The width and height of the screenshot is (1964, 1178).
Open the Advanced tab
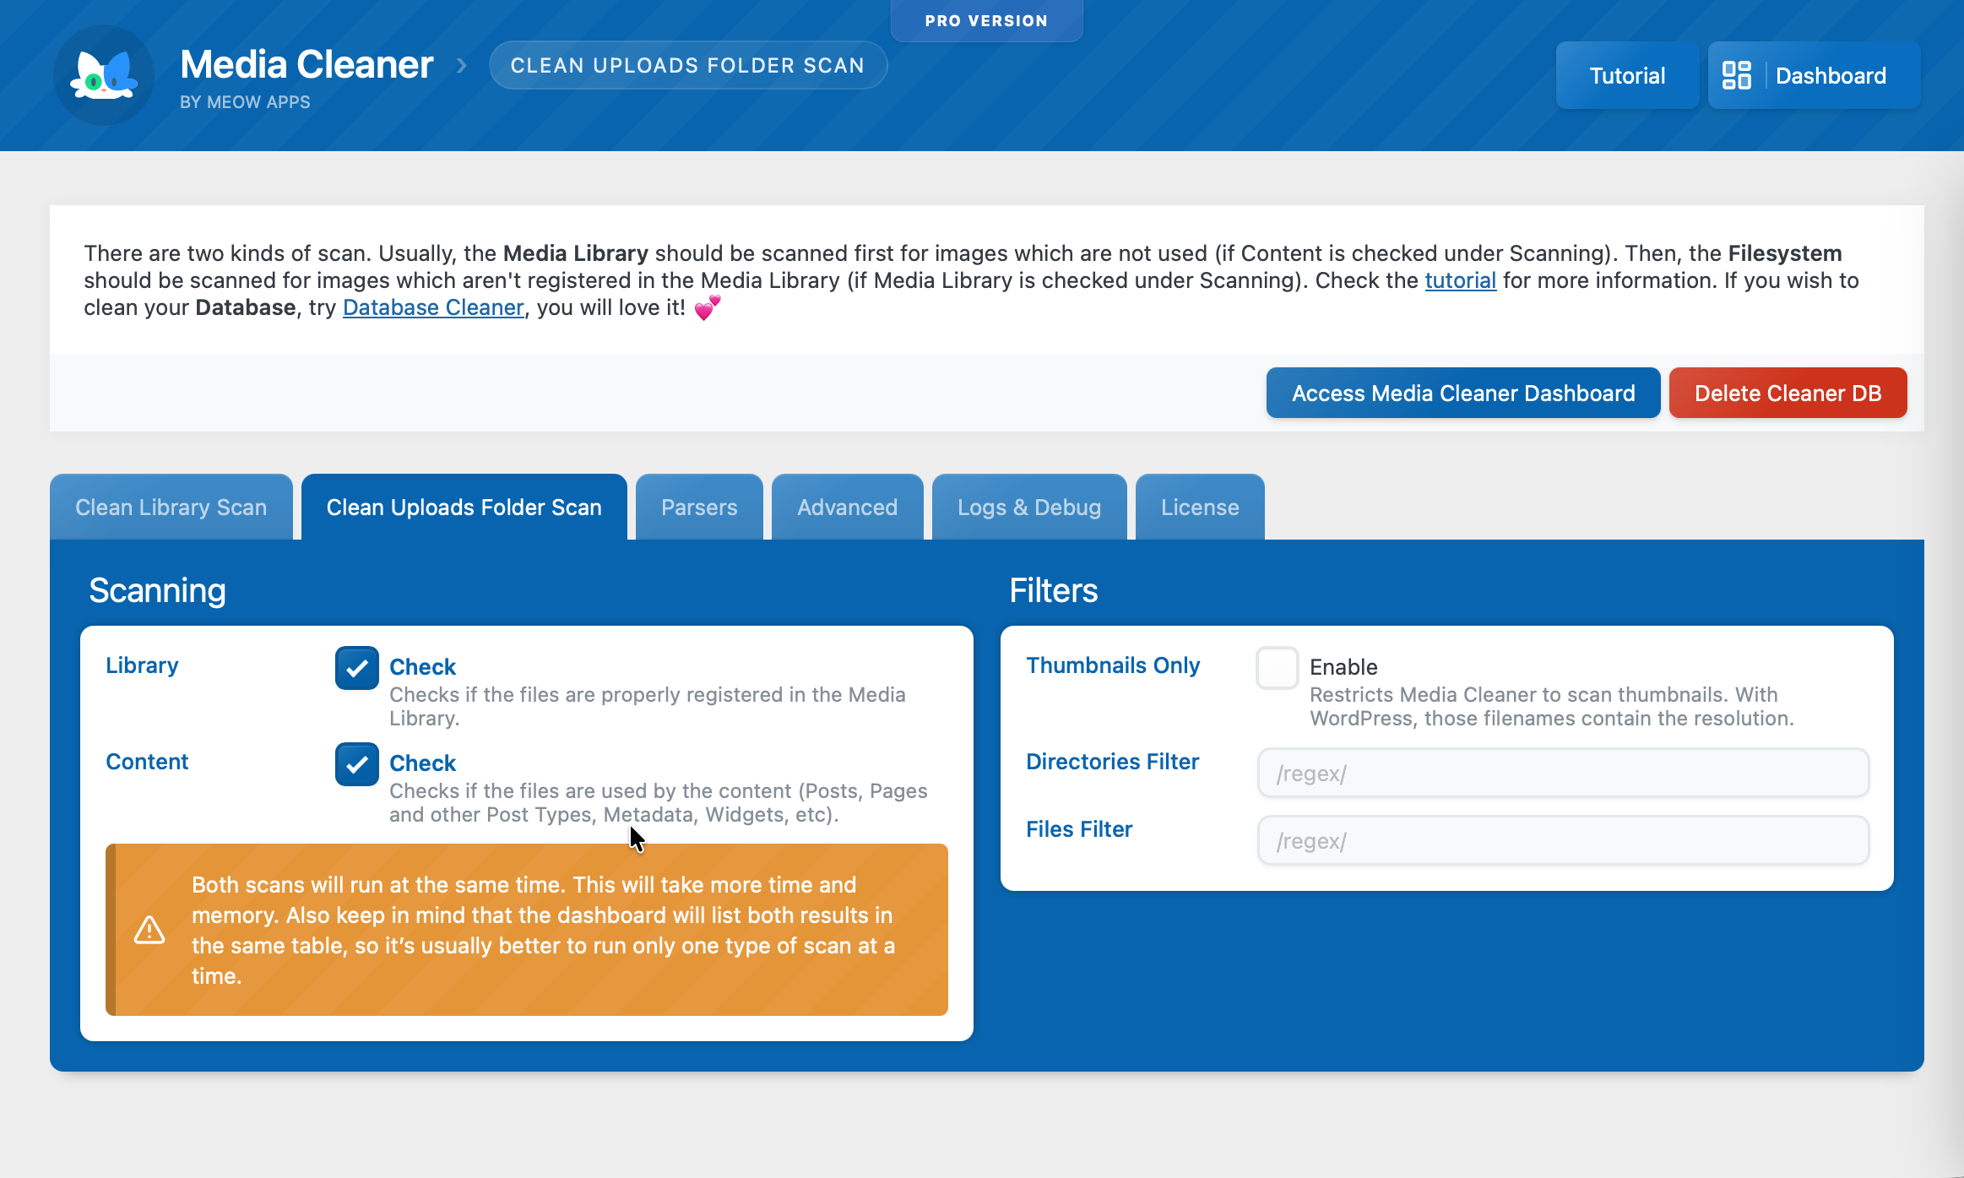click(847, 508)
